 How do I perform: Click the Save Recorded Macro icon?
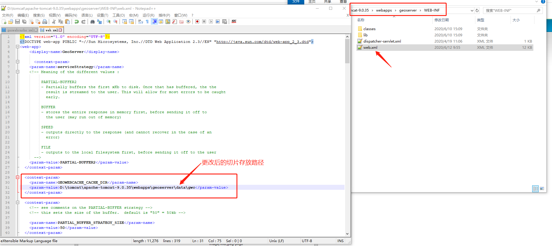click(225, 22)
